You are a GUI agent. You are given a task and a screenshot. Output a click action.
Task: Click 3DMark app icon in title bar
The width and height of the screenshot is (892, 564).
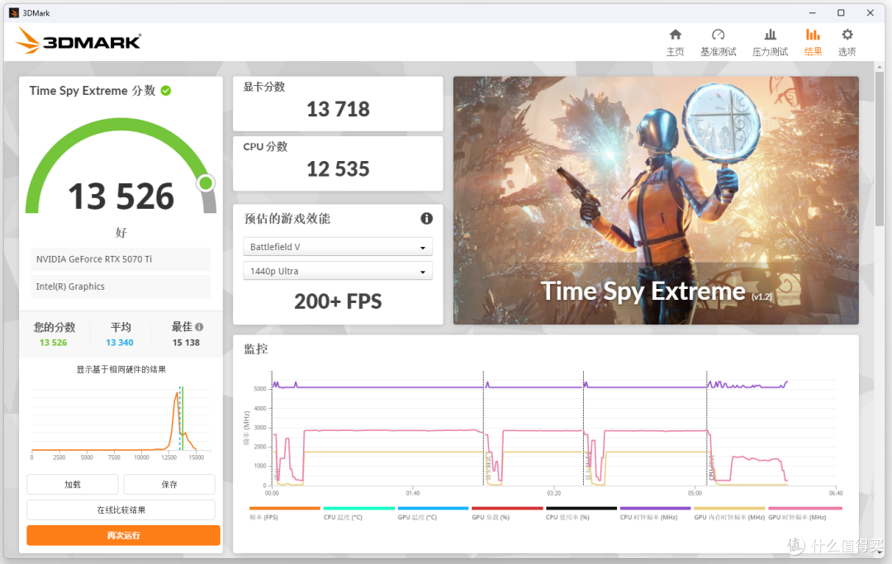pyautogui.click(x=14, y=12)
